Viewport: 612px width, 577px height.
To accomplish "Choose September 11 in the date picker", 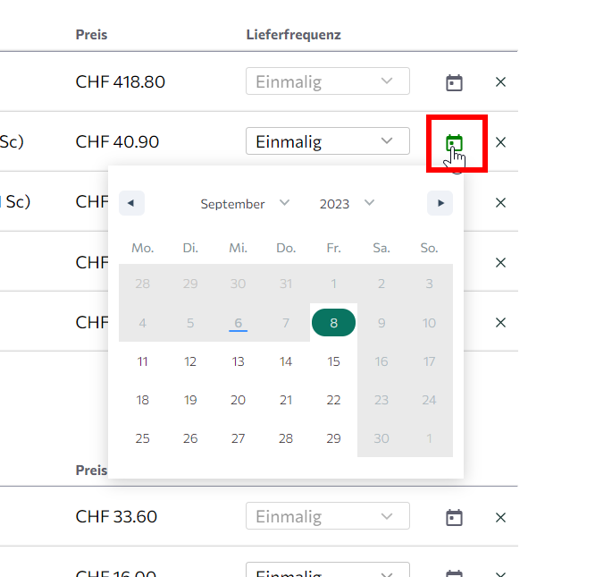I will point(143,361).
